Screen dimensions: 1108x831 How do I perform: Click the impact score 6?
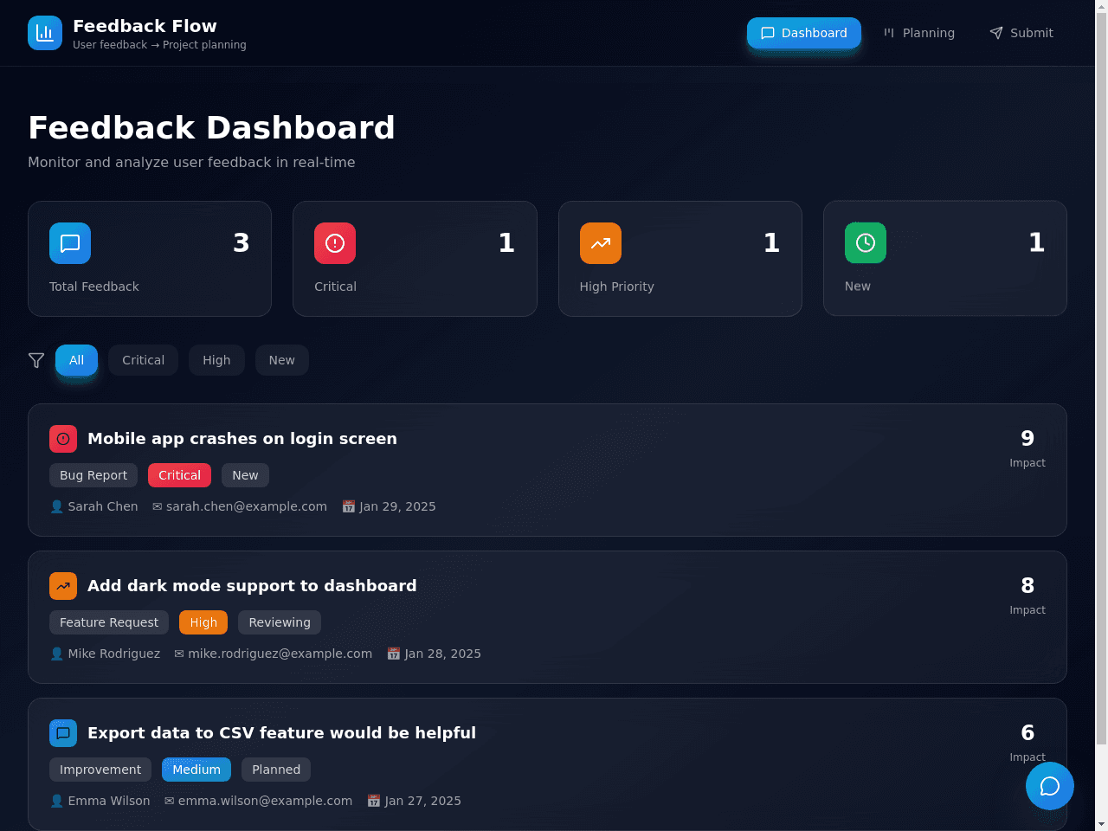[1027, 732]
